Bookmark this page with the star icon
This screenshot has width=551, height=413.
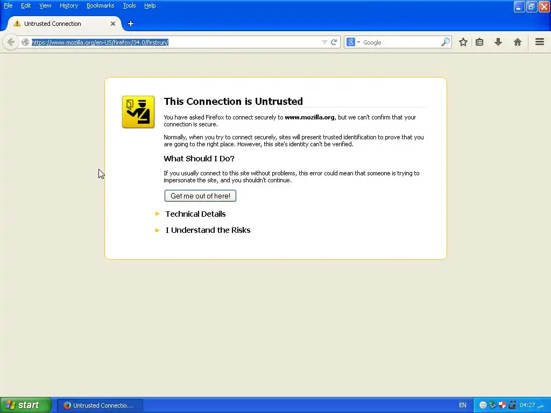coord(463,42)
